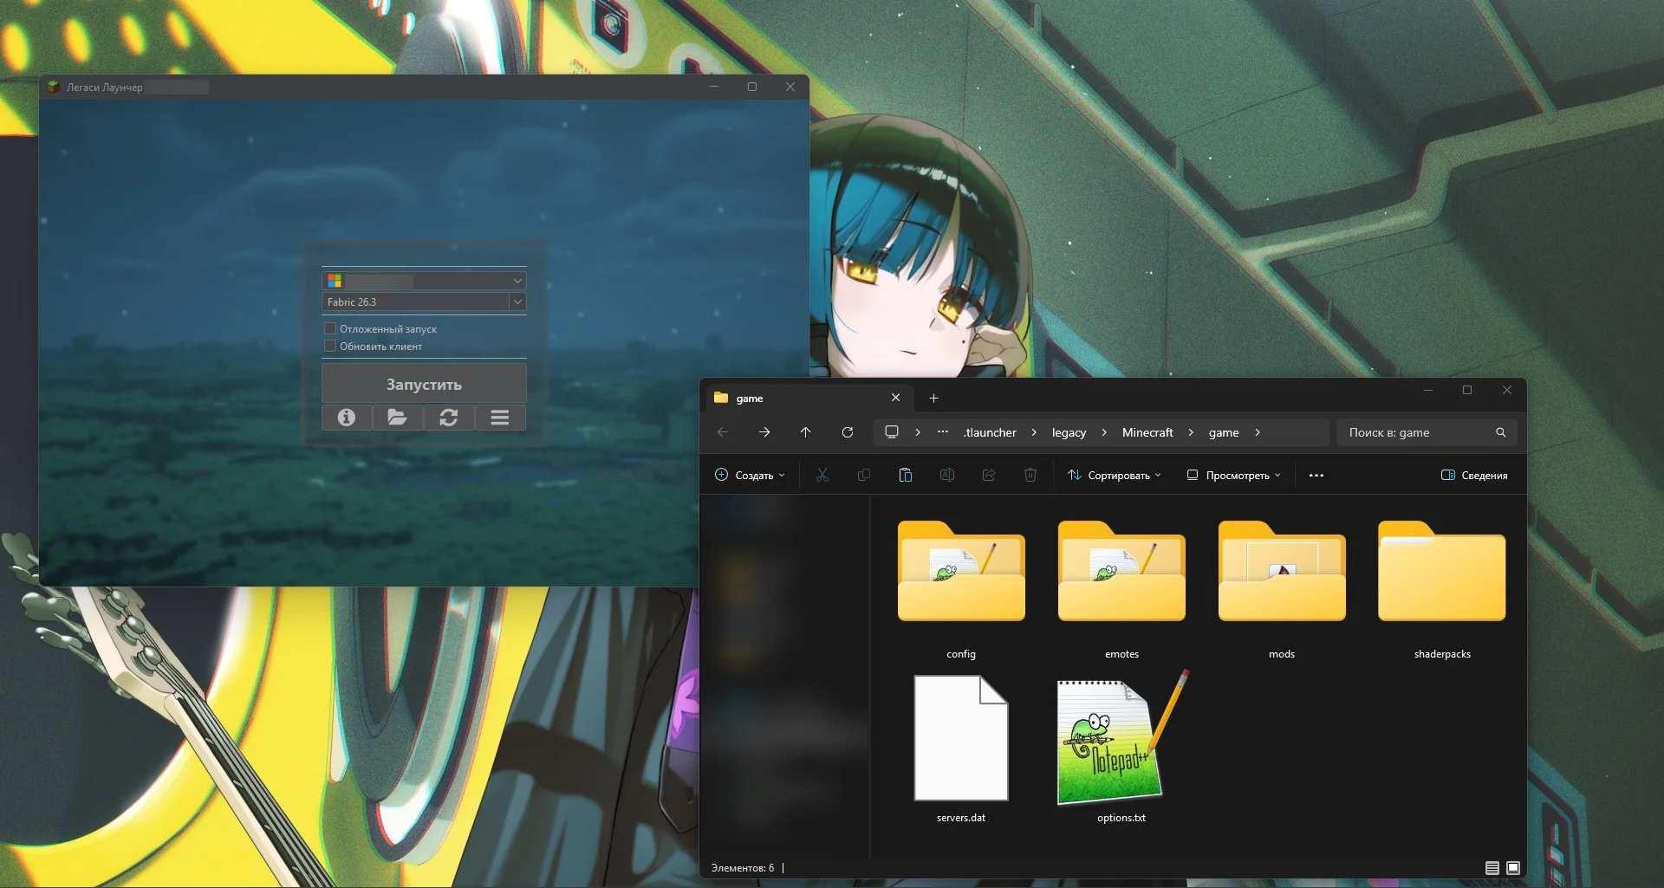Click the Поиск в: game search field
This screenshot has height=888, width=1664.
click(x=1427, y=432)
